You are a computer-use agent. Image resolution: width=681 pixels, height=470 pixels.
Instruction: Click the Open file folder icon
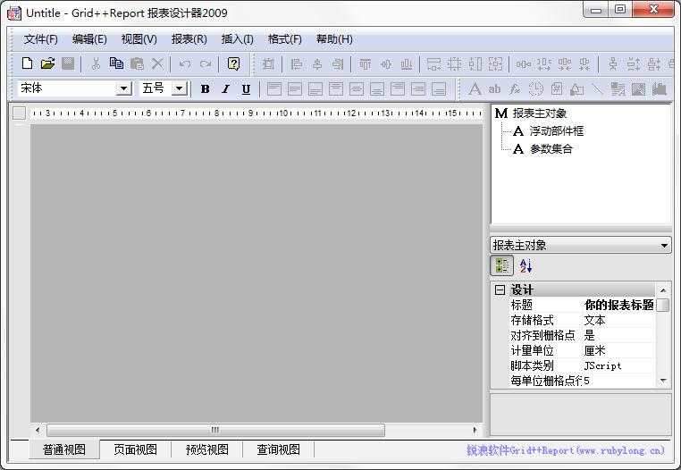pyautogui.click(x=47, y=63)
